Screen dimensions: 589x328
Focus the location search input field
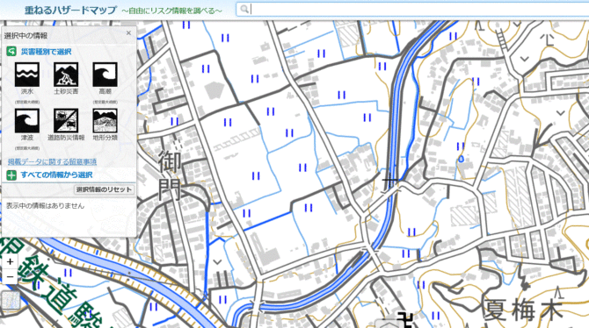418,9
